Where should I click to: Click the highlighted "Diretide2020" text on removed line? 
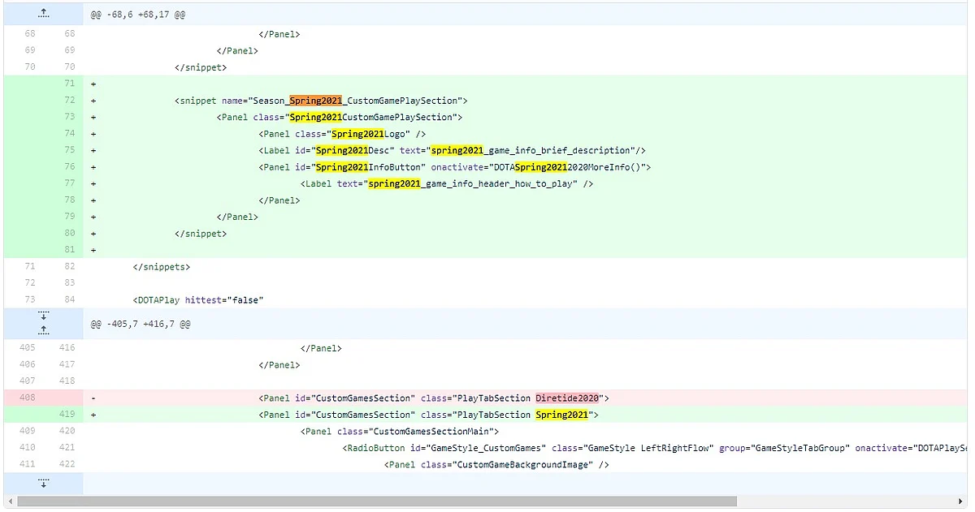(x=567, y=398)
